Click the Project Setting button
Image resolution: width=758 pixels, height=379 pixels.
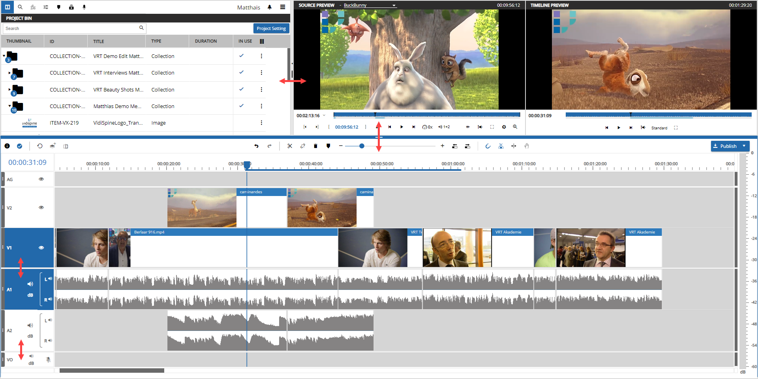pyautogui.click(x=271, y=28)
